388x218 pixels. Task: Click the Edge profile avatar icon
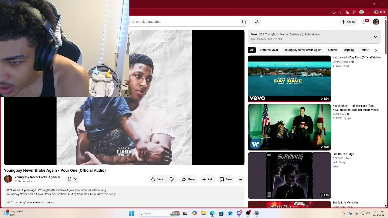click(x=361, y=12)
